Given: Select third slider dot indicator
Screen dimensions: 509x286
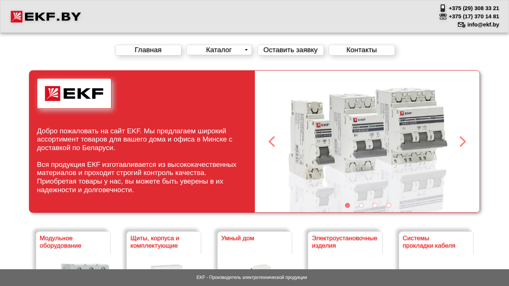Looking at the screenshot, I should click(x=375, y=206).
